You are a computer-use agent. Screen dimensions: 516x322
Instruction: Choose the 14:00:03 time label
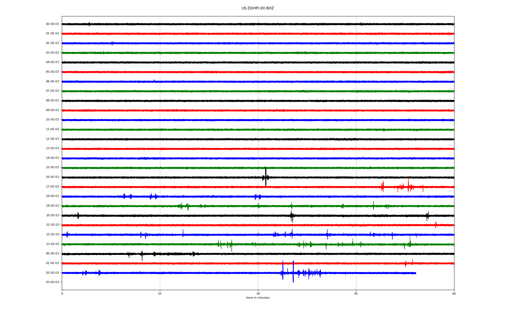click(52, 158)
